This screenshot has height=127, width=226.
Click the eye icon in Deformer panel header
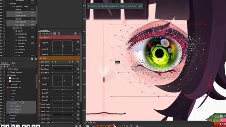point(1,66)
